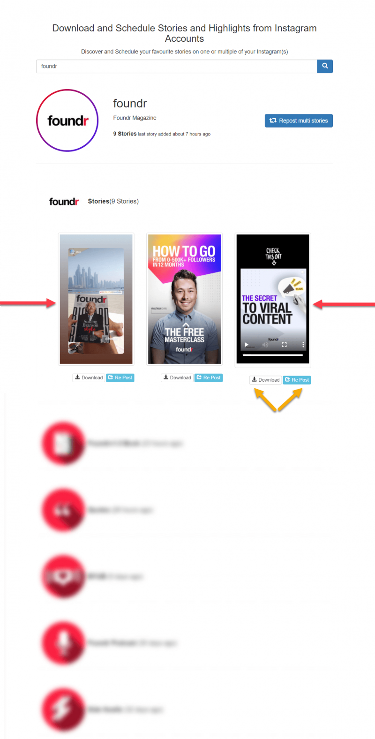Screen dimensions: 375x739
Task: Open the first blurred red highlight circle
Action: tap(63, 443)
